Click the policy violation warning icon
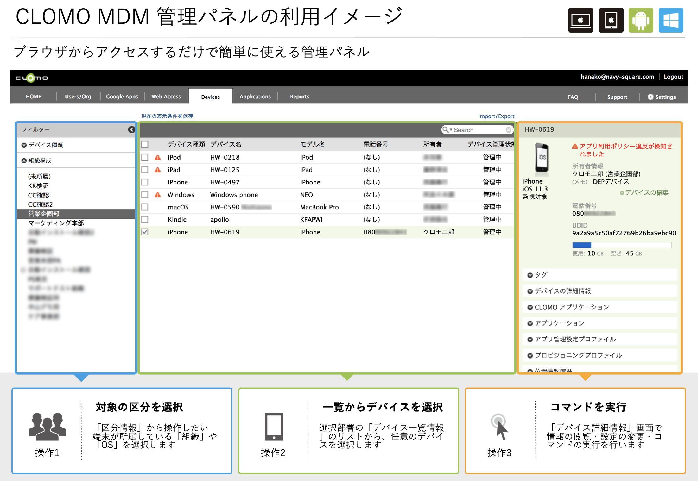This screenshot has width=698, height=481. tap(575, 146)
